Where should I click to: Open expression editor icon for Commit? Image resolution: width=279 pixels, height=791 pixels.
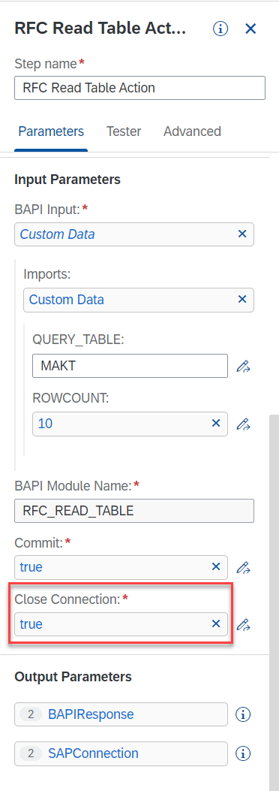[244, 568]
